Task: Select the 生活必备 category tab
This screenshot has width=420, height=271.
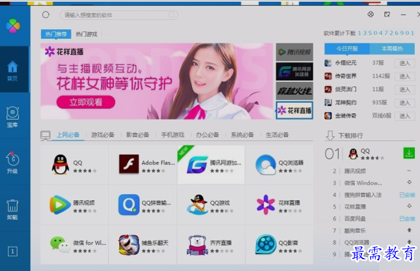Action: point(277,135)
